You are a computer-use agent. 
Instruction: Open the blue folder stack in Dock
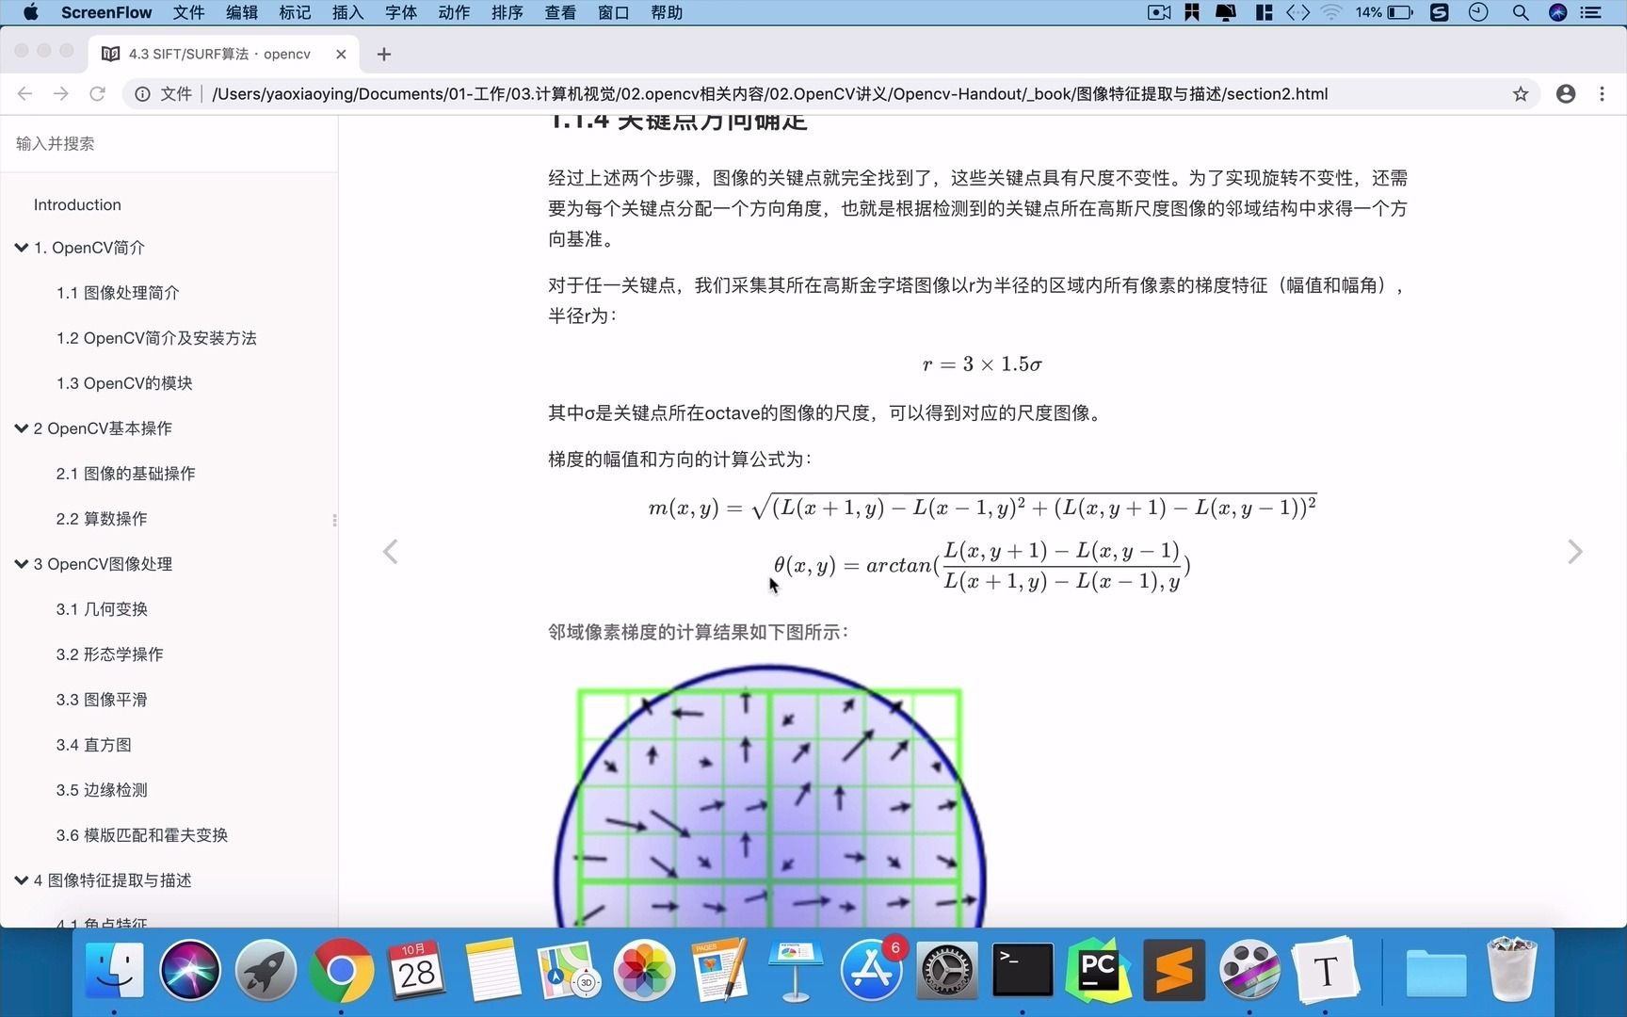pos(1436,972)
